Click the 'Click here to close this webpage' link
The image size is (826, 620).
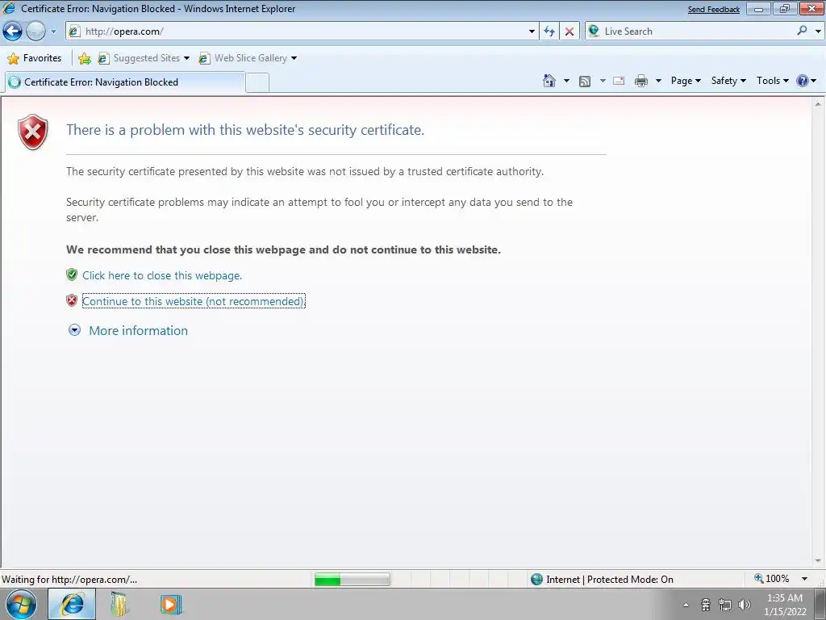[162, 275]
